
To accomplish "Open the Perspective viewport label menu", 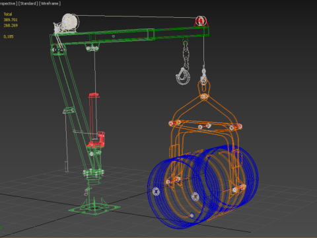I will 9,3.
